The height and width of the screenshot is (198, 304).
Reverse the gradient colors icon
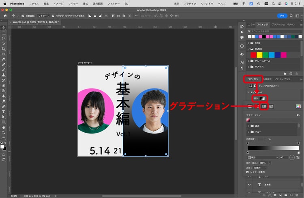click(x=298, y=157)
